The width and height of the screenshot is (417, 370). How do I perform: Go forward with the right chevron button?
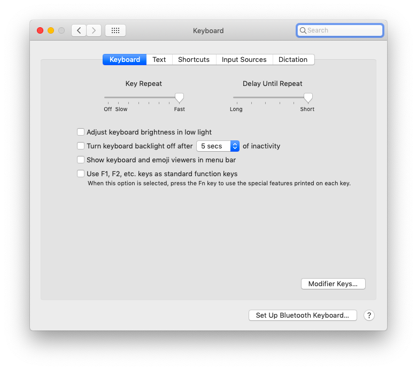(x=94, y=30)
